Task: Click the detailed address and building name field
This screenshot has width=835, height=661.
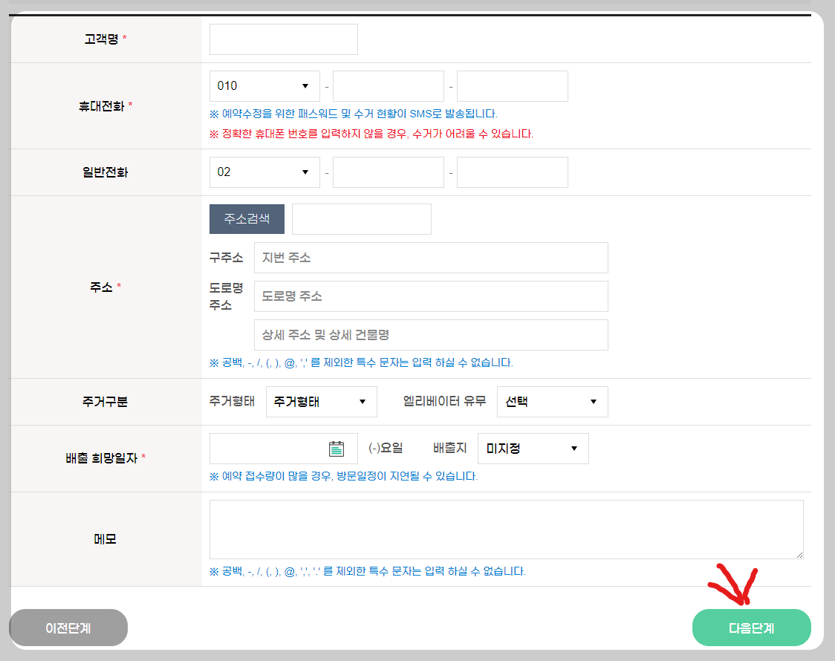Action: tap(431, 334)
